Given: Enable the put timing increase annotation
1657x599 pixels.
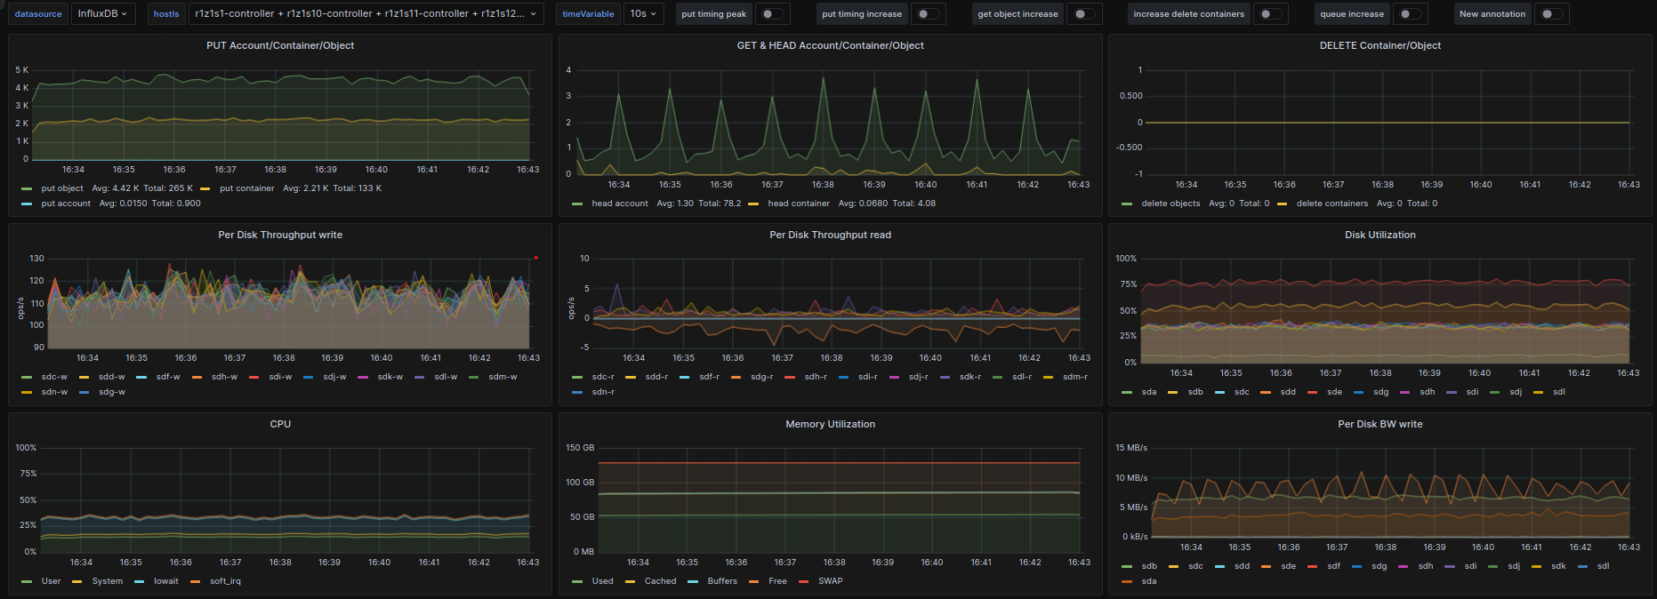Looking at the screenshot, I should pyautogui.click(x=927, y=14).
